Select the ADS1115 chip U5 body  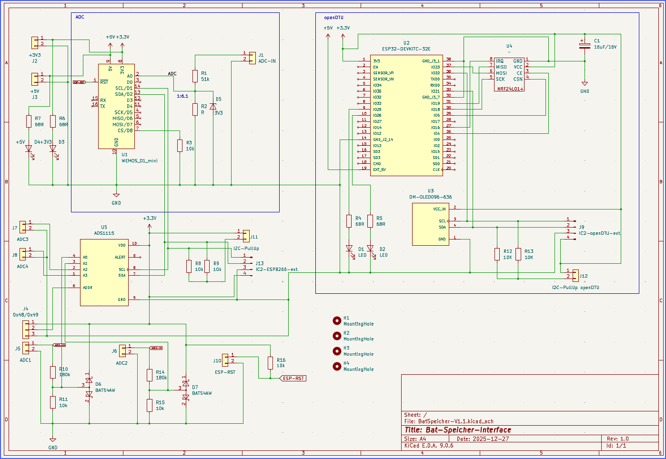pos(104,272)
